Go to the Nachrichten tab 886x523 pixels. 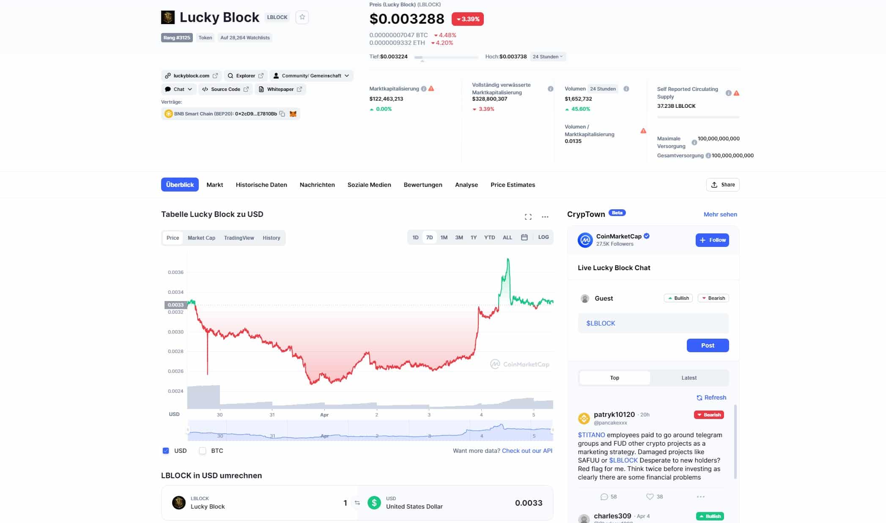pyautogui.click(x=317, y=185)
